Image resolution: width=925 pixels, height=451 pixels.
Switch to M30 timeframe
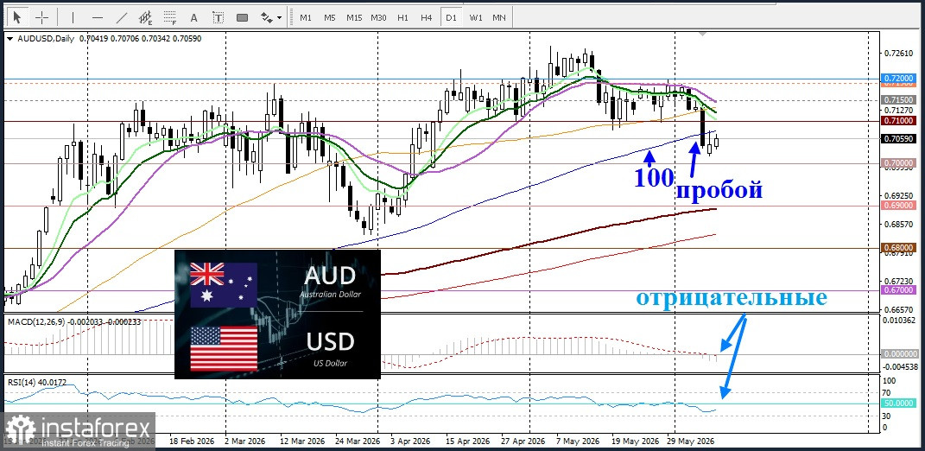coord(378,17)
